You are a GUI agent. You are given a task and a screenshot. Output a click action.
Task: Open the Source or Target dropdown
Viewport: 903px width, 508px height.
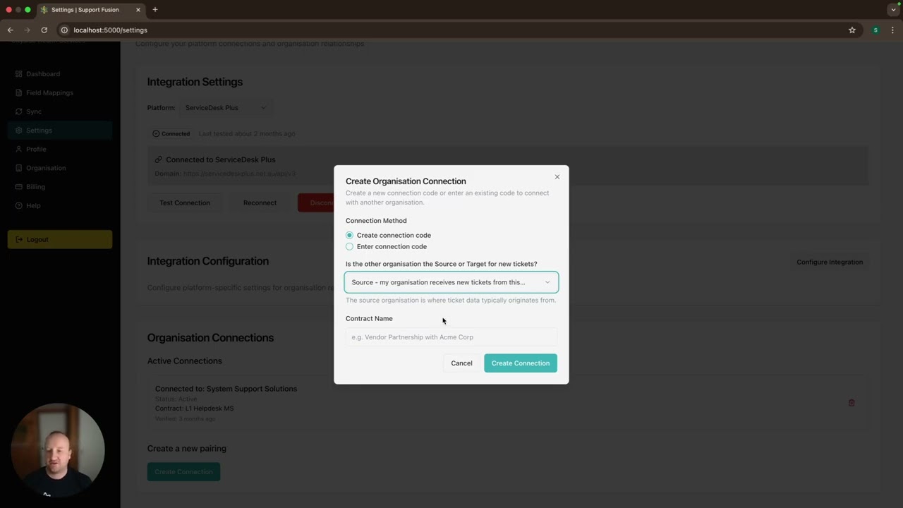tap(451, 282)
